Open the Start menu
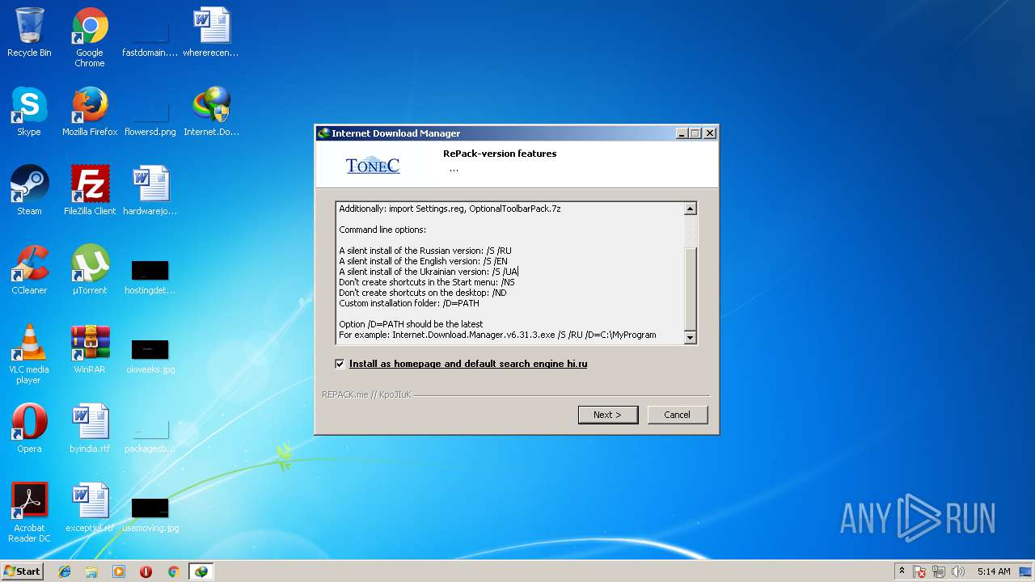1035x582 pixels. pos(22,571)
